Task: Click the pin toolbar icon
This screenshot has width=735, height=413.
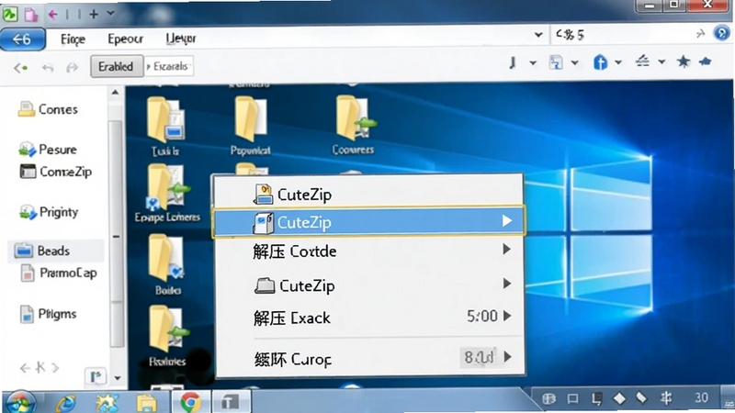Action: coord(513,62)
